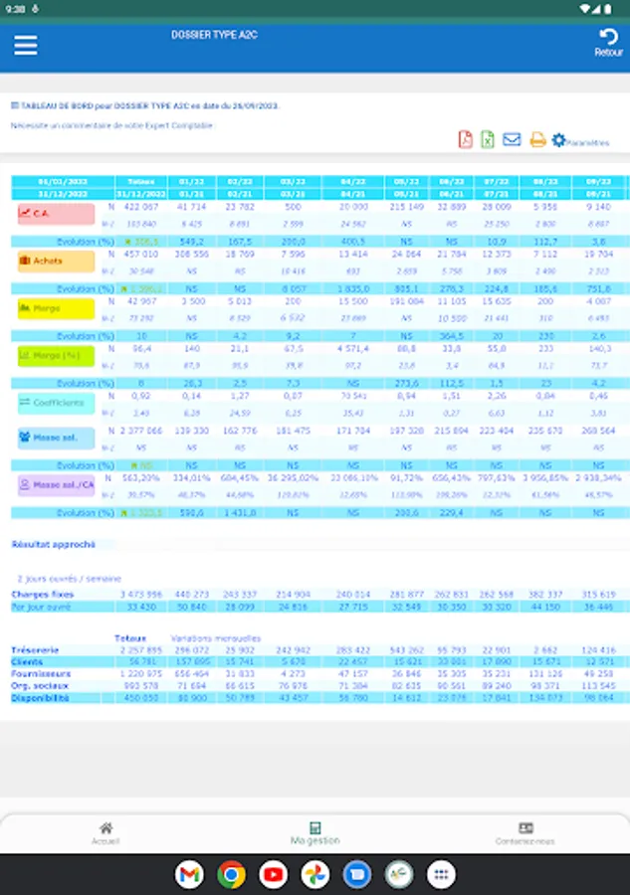This screenshot has width=630, height=895.
Task: Select the Masse sal./CA button
Action: 56,485
